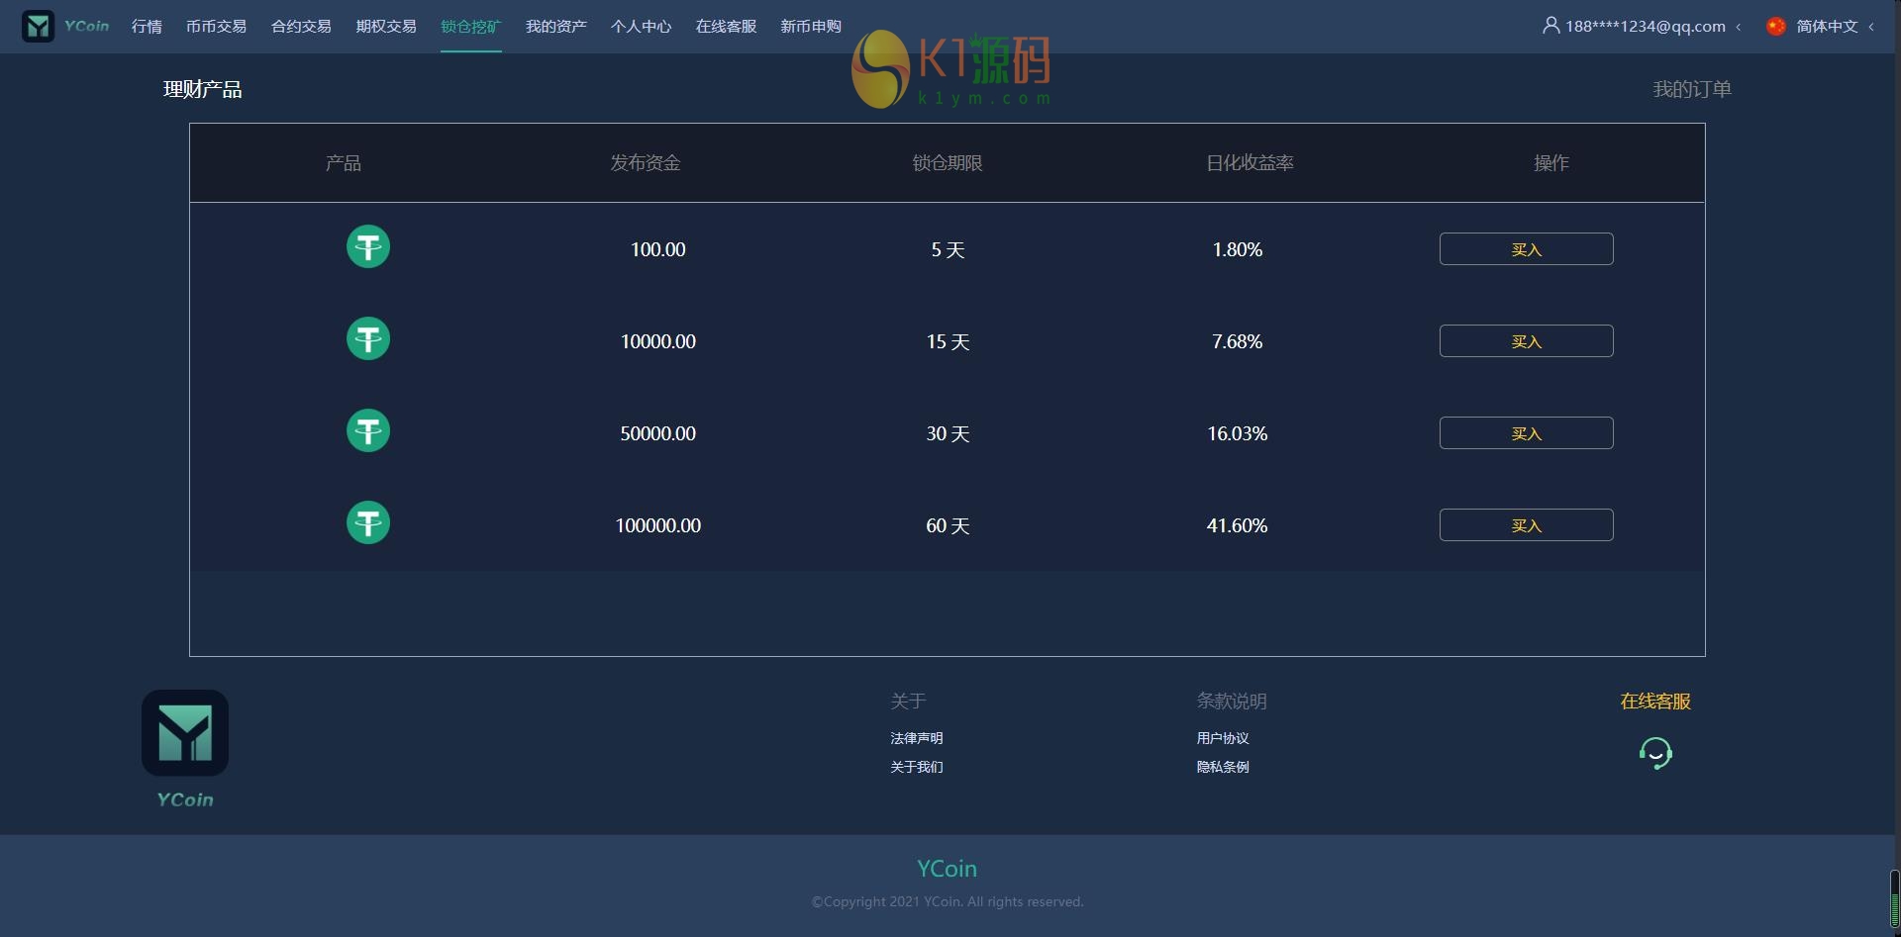Click the user profile icon

[1551, 26]
